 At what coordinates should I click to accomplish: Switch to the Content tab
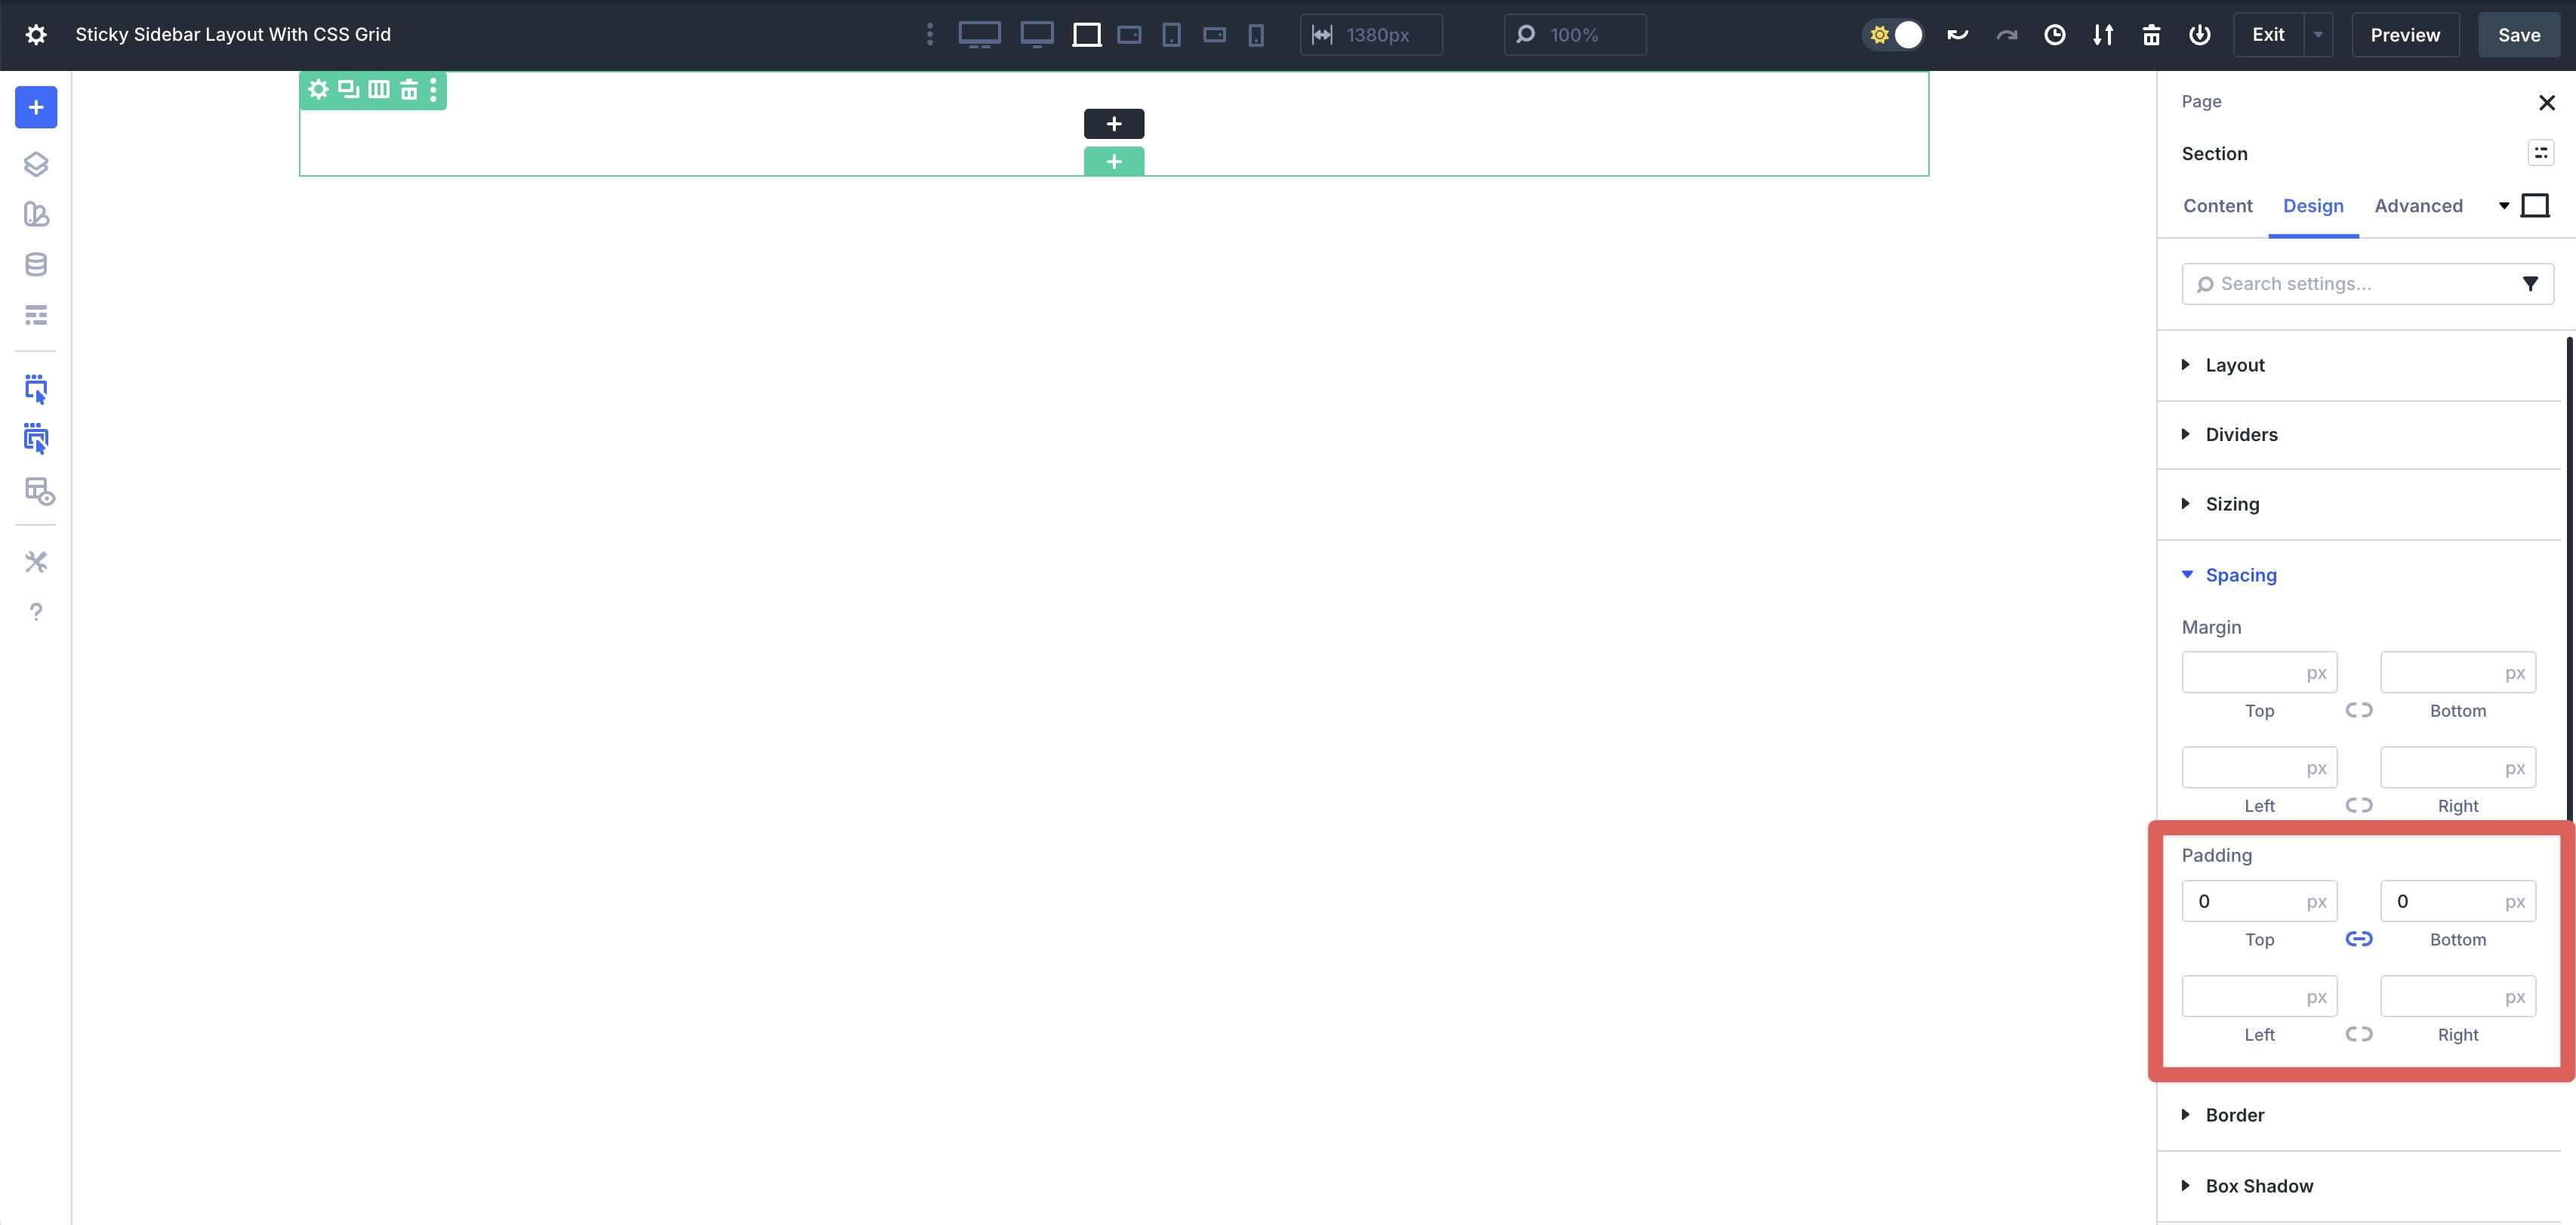[x=2218, y=206]
